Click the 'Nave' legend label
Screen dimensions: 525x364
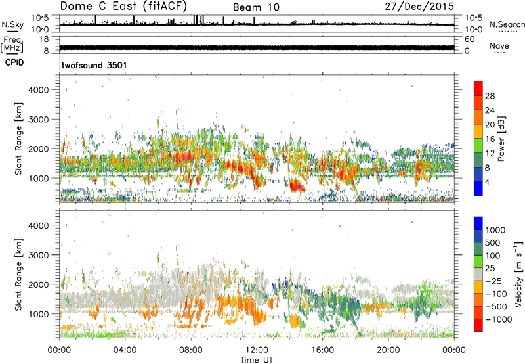[499, 46]
